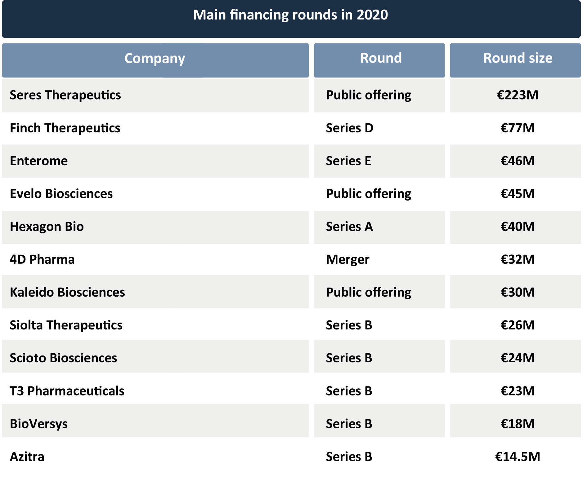Click the €45M round size value
The height and width of the screenshot is (477, 587).
tap(518, 194)
